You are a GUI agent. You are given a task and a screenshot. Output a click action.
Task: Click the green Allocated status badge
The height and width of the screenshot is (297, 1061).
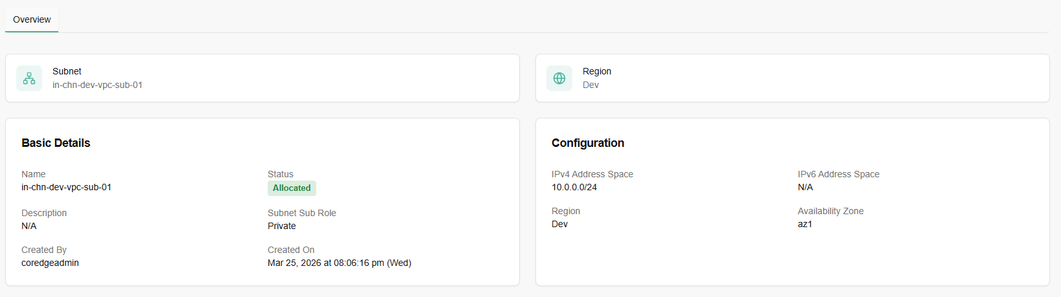coord(292,188)
